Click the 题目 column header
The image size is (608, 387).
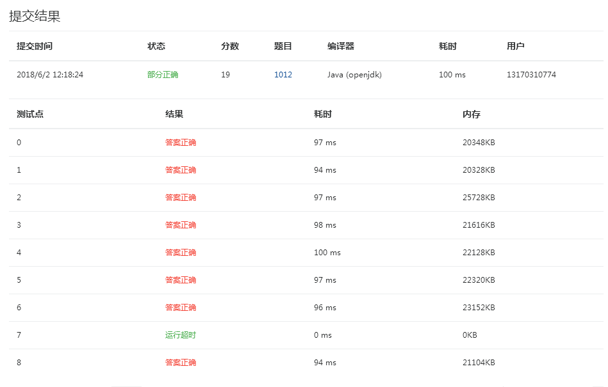[283, 46]
